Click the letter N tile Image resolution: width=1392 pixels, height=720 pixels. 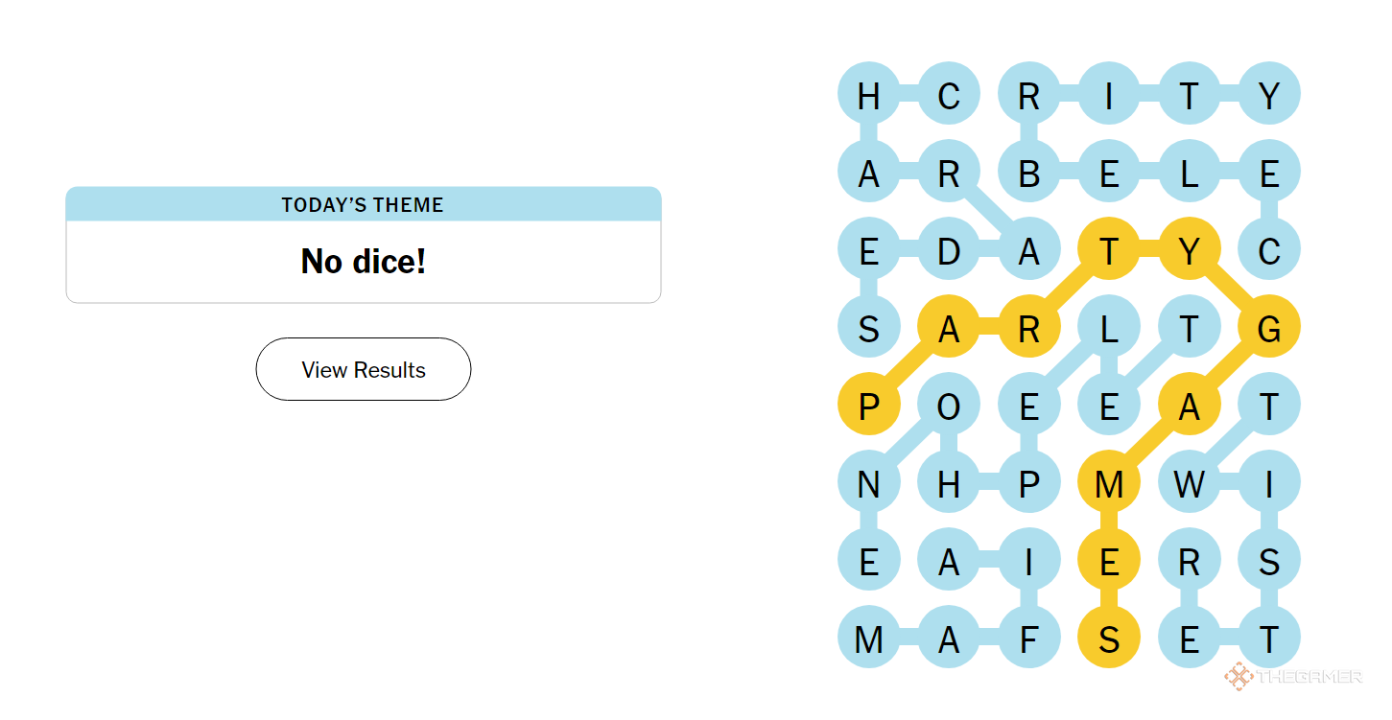pos(868,483)
